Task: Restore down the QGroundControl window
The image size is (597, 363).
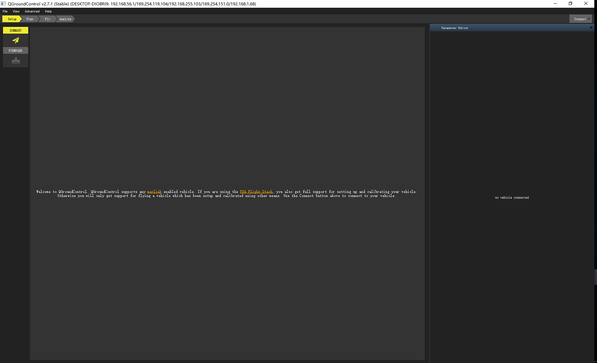Action: click(x=570, y=4)
